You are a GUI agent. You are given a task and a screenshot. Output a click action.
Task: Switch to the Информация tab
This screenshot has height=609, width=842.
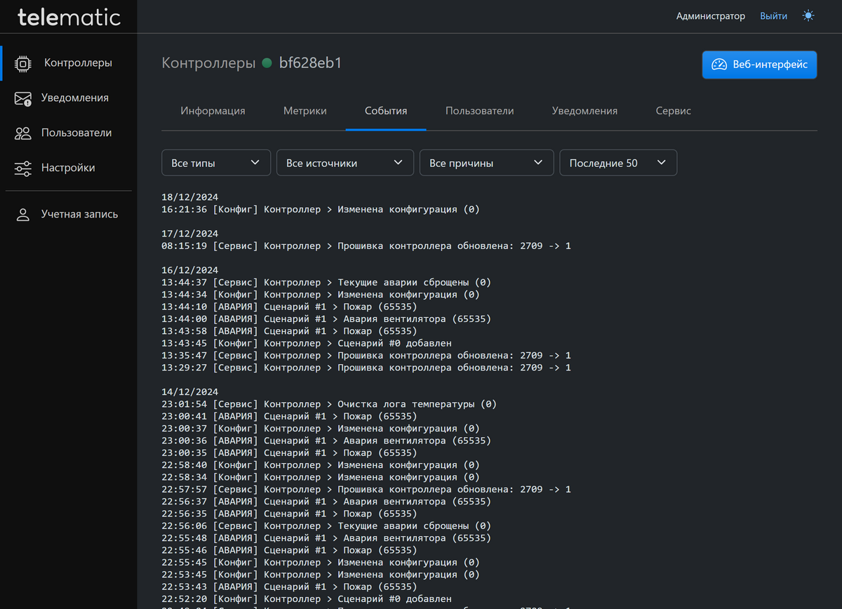(x=213, y=111)
